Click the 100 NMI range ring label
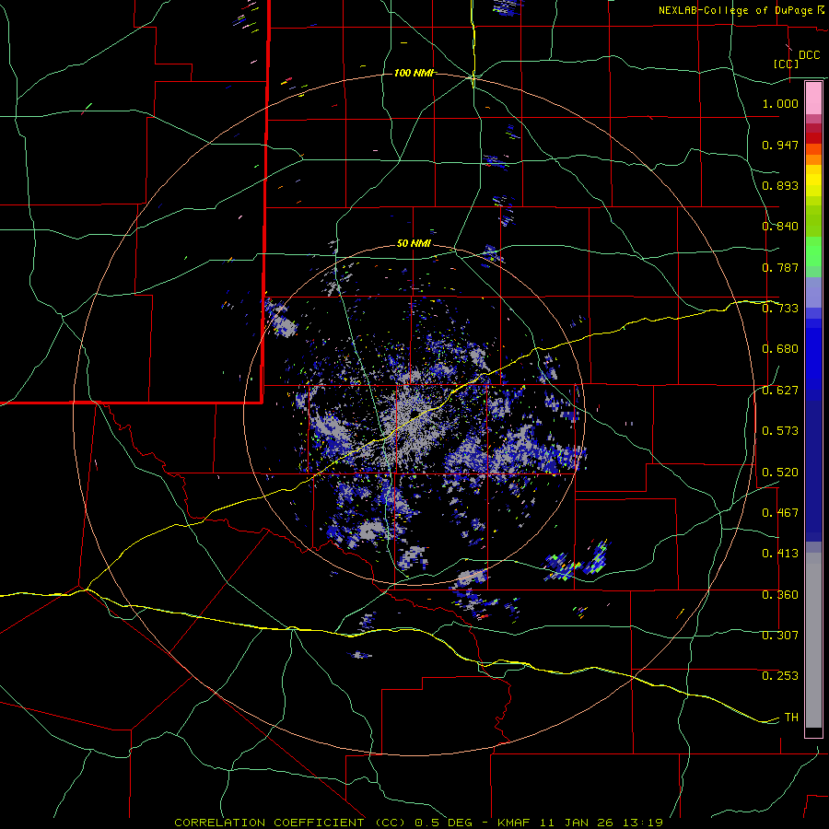 click(x=414, y=73)
